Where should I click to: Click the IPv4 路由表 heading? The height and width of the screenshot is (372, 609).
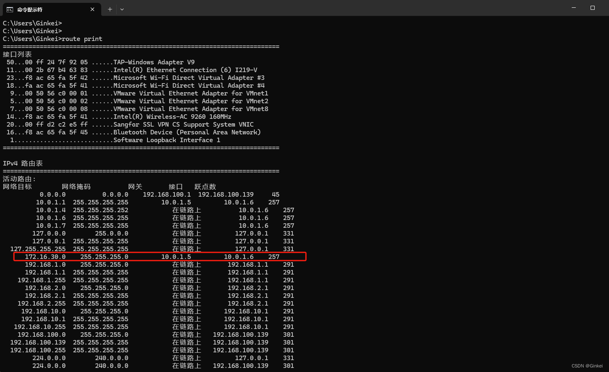23,163
